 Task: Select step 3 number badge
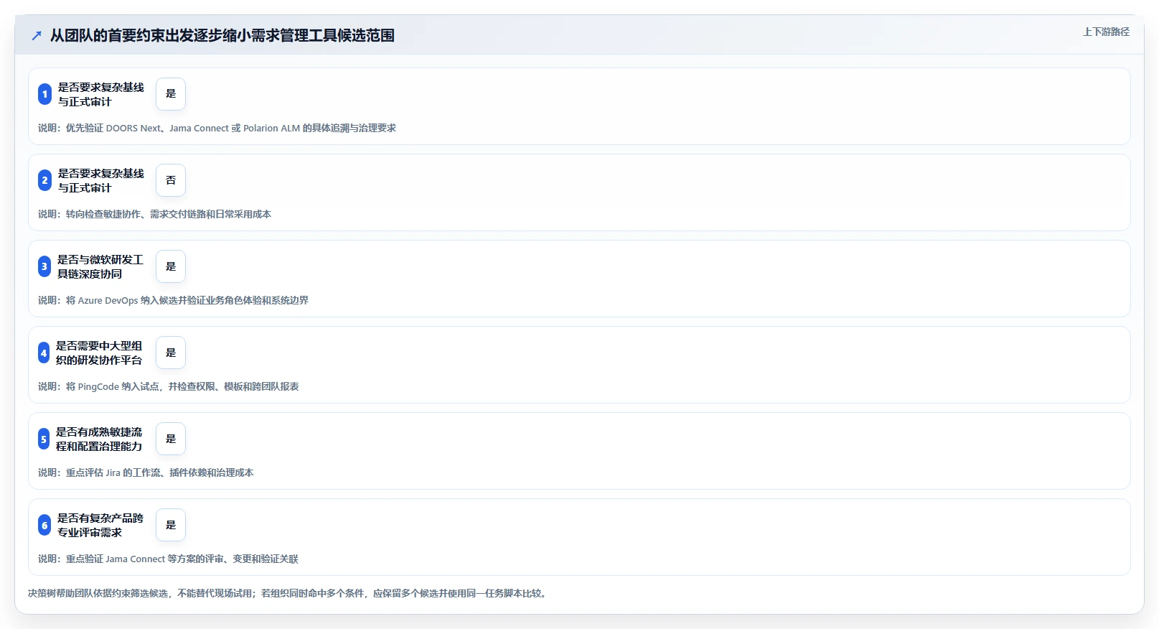pos(44,266)
